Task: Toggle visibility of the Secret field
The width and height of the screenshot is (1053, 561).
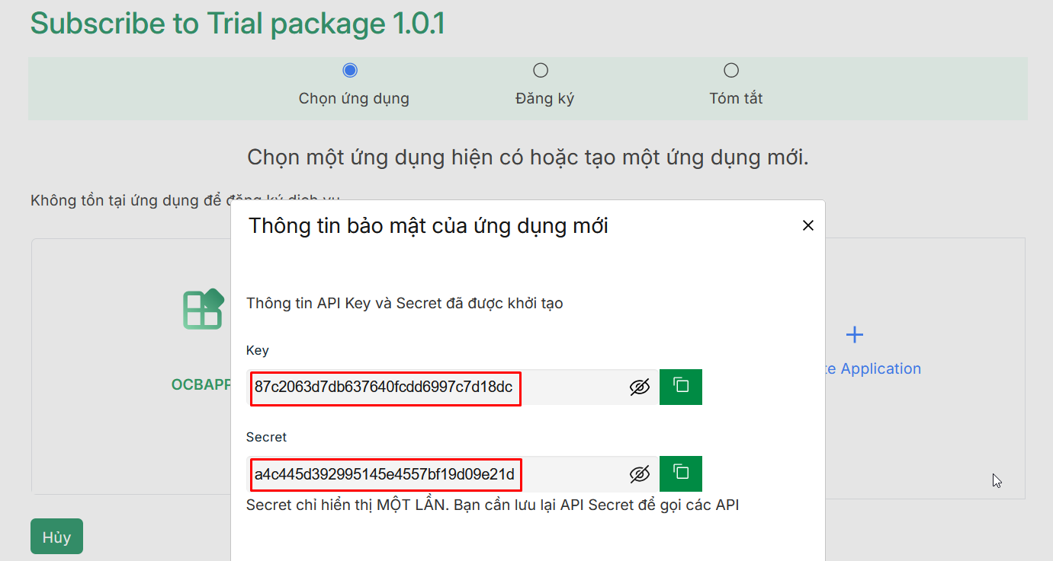Action: (x=639, y=474)
